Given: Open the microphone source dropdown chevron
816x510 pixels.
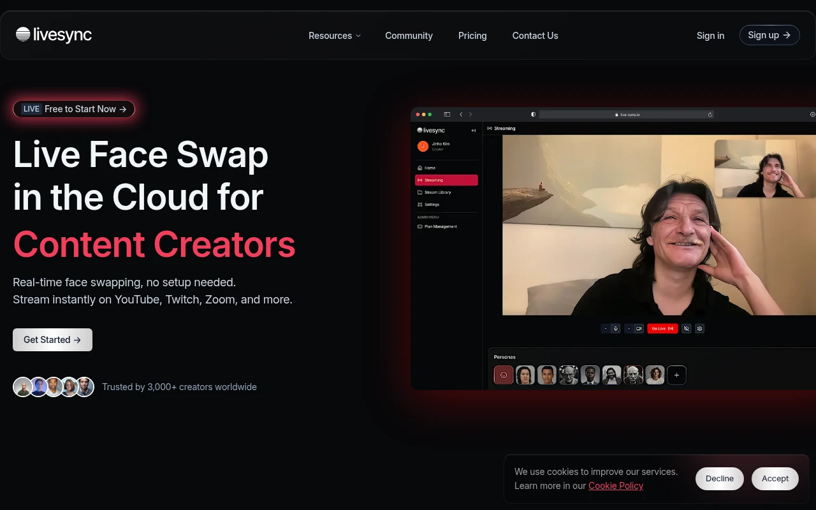Looking at the screenshot, I should click(x=606, y=329).
